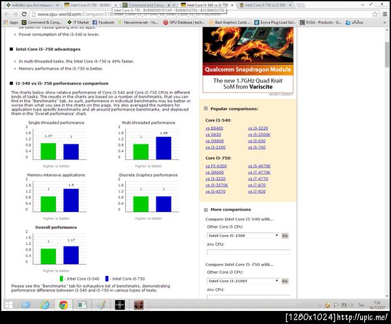
Task: Open the 'vs i5-650' comparison link
Action: point(257,141)
